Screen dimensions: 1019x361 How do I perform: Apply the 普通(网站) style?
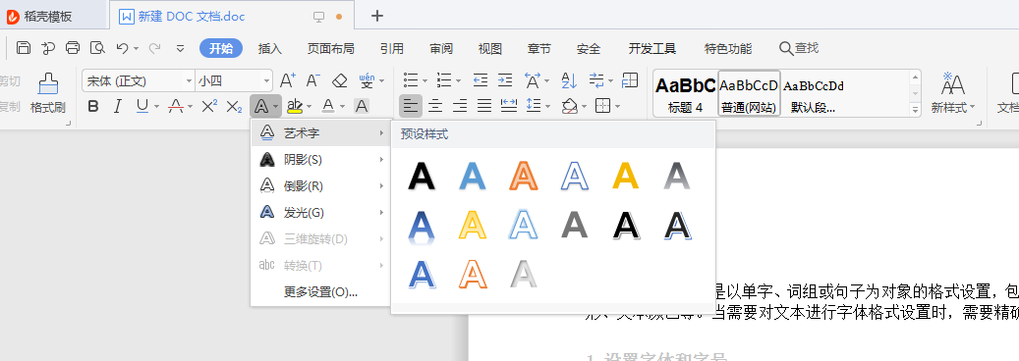(x=749, y=93)
